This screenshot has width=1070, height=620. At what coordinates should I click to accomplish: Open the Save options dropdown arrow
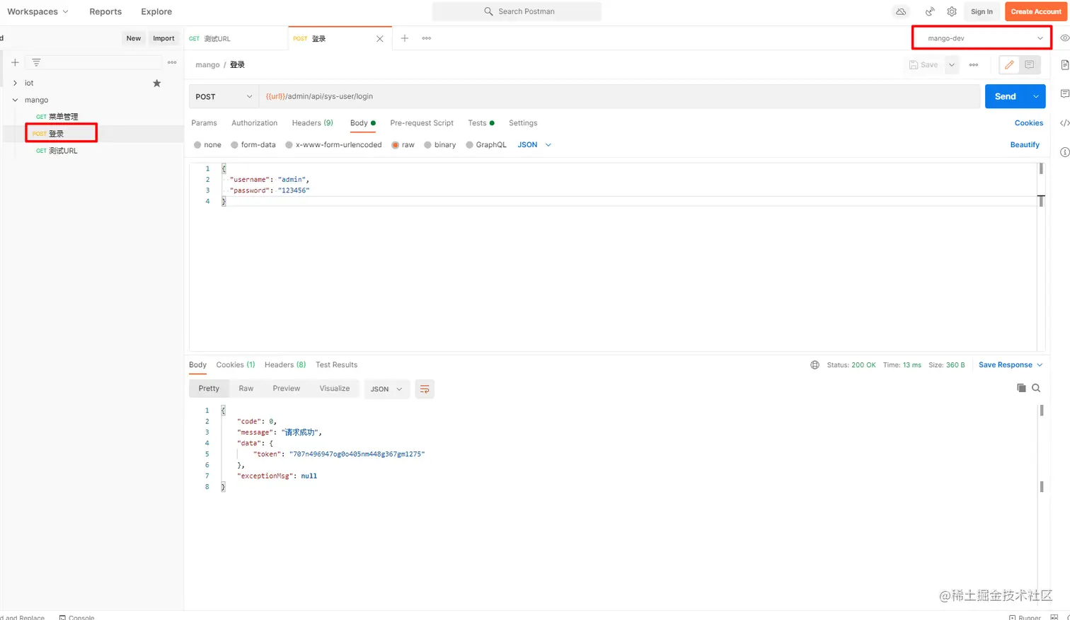pos(952,65)
